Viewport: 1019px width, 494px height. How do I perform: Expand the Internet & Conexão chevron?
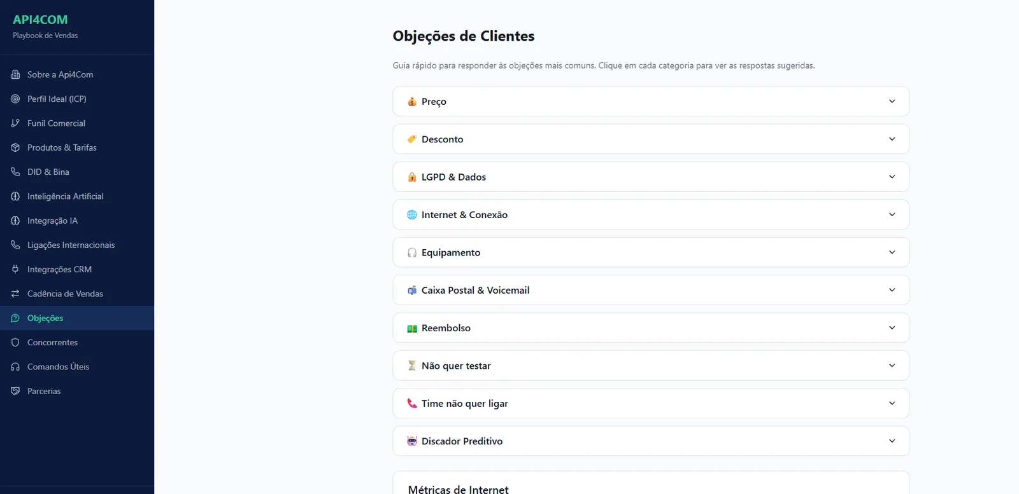click(892, 214)
